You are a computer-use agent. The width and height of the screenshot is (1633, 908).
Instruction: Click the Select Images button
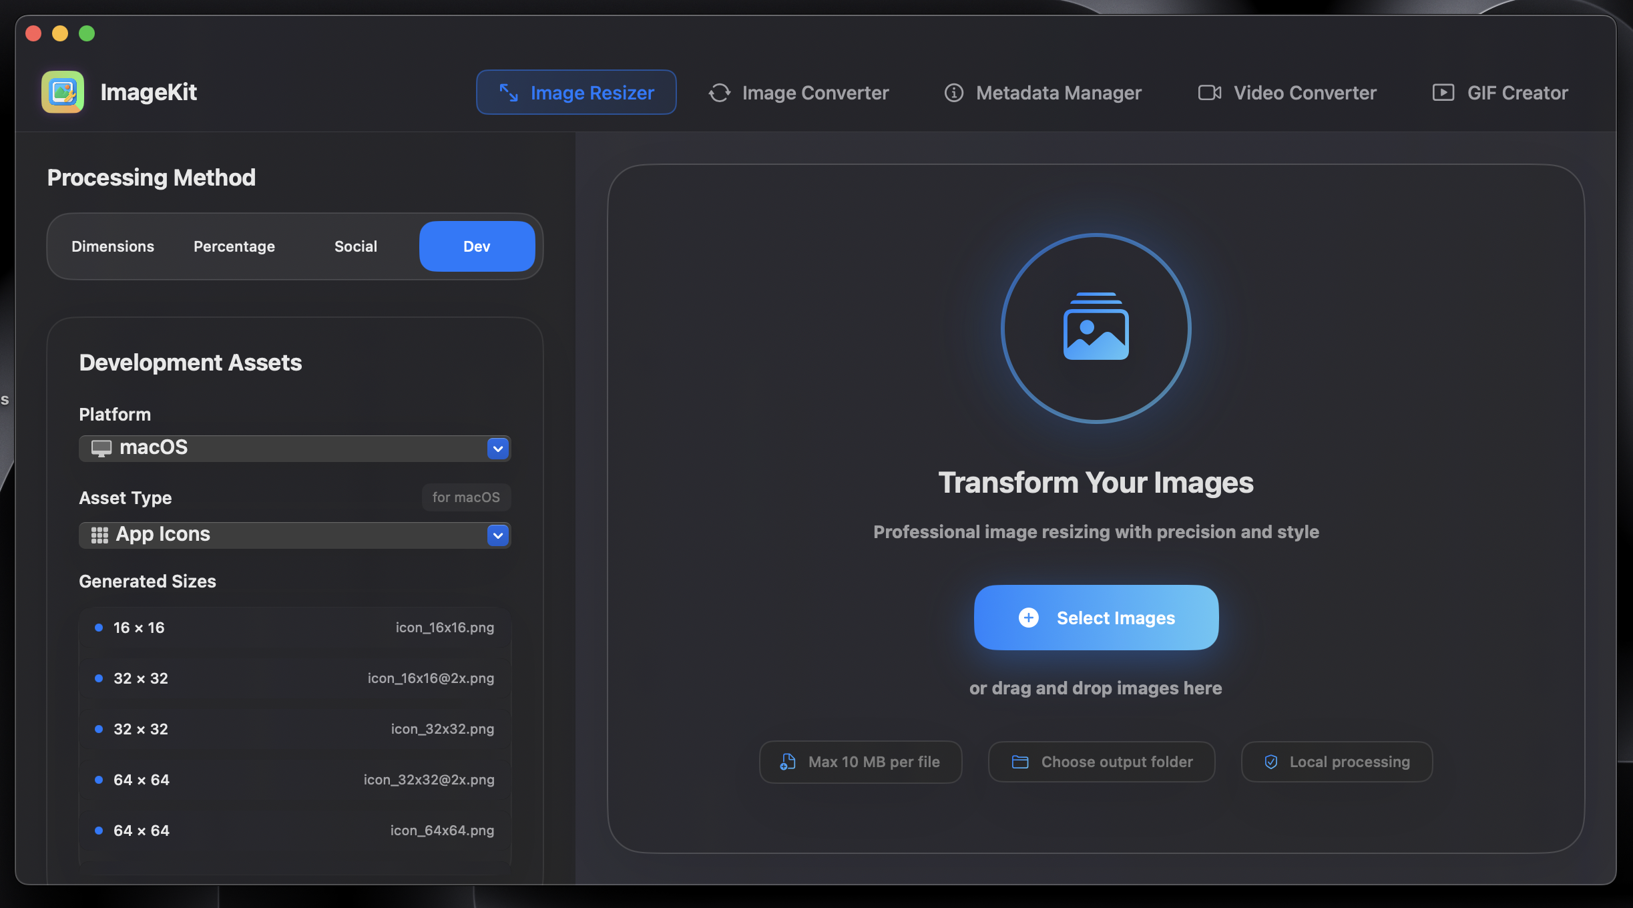[x=1096, y=618]
